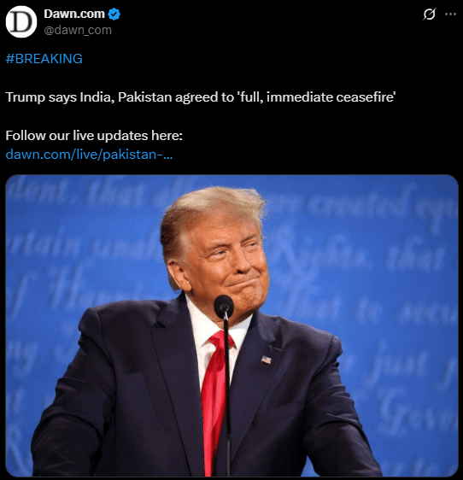Click the 'D' letter inside avatar
The image size is (463, 480).
[21, 22]
